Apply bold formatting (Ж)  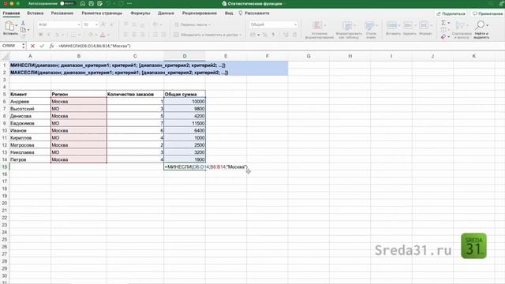(x=41, y=35)
